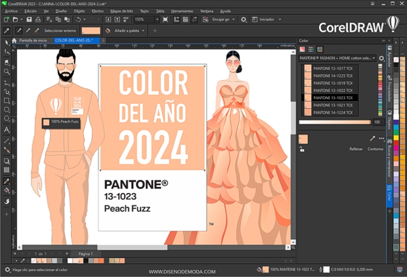Select the Zoom magnifier tool
The width and height of the screenshot is (407, 277).
click(7, 72)
